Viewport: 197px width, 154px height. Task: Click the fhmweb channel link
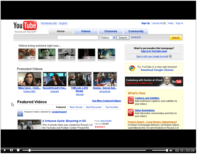(x=80, y=94)
